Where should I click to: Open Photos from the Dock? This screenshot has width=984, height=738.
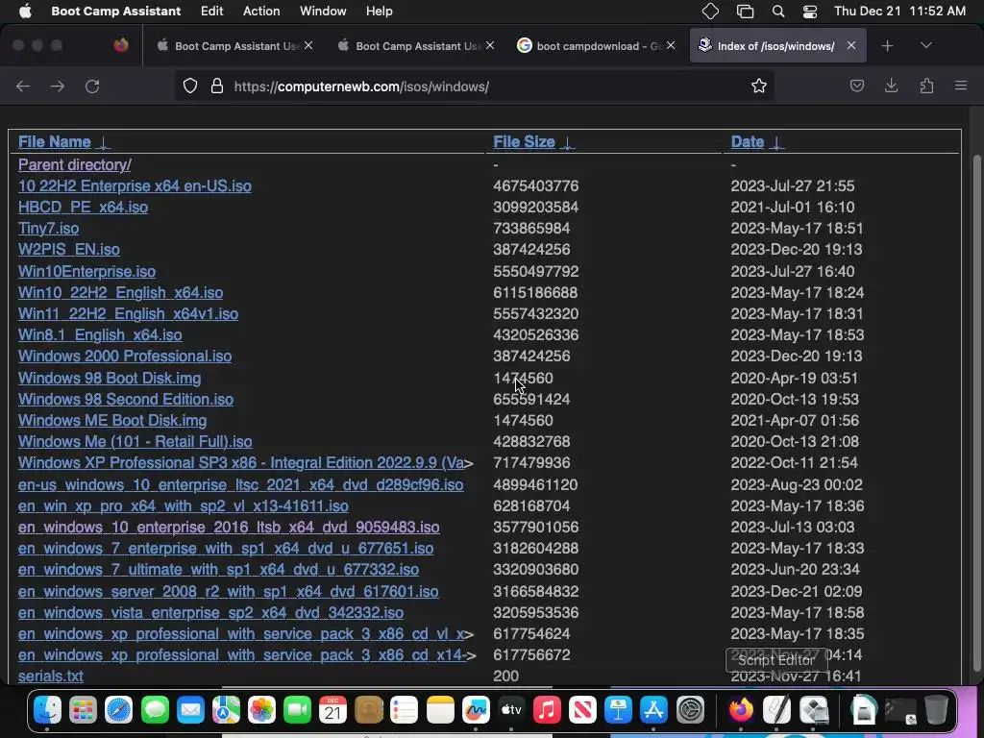261,710
